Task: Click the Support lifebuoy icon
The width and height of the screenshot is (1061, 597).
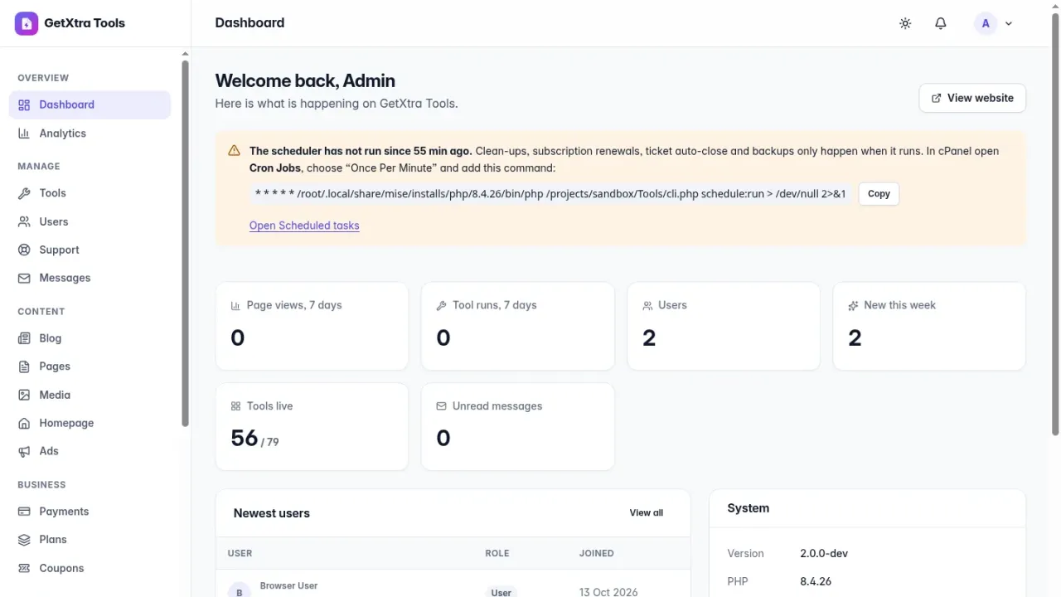Action: click(24, 250)
